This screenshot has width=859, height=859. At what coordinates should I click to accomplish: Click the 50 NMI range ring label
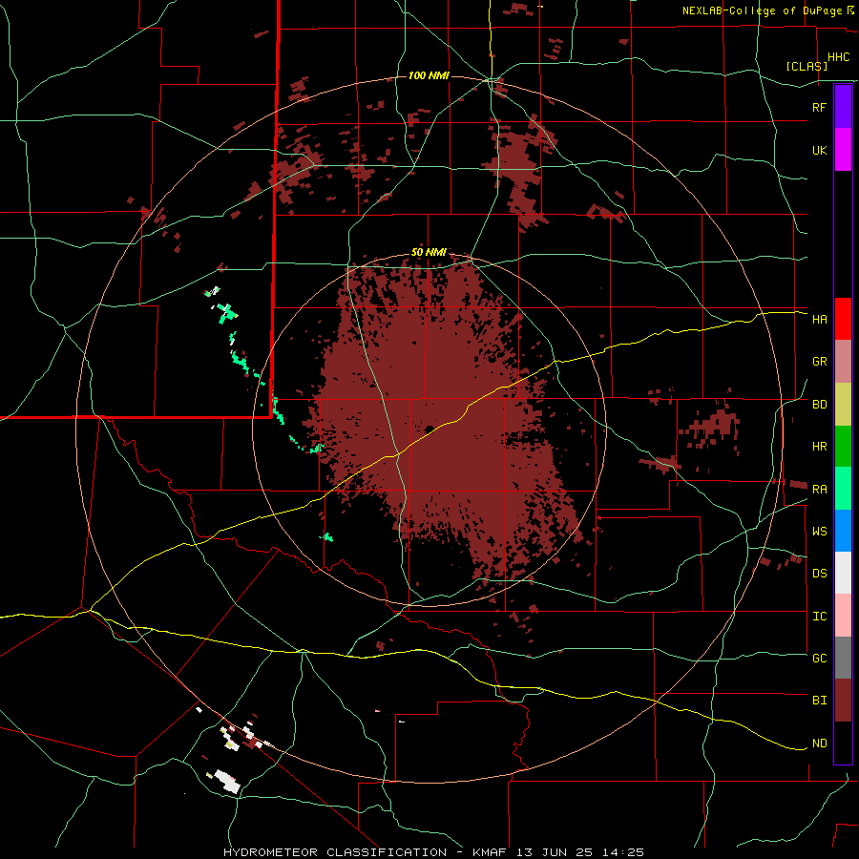coord(429,253)
